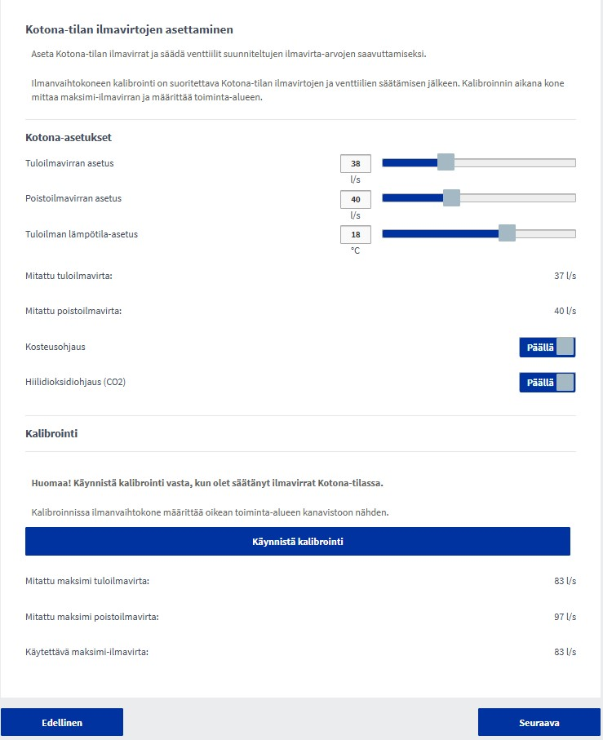Click the Kotona-tilan ilmavirtojen asettaminen heading
Image resolution: width=603 pixels, height=740 pixels.
[130, 29]
